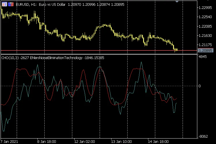Click the indicator scale value 4845
This screenshot has height=144, width=216.
pyautogui.click(x=203, y=57)
